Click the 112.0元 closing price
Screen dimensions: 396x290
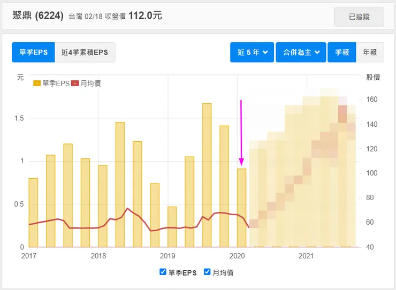145,16
